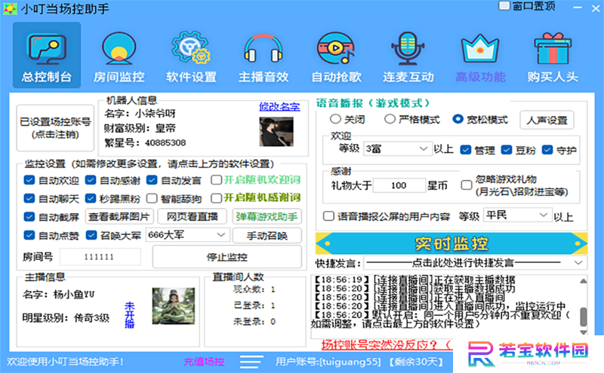
Task: Click the 停止监控 button
Action: [x=227, y=257]
